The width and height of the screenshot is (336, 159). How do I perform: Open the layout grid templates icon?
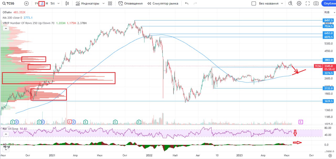point(110,3)
